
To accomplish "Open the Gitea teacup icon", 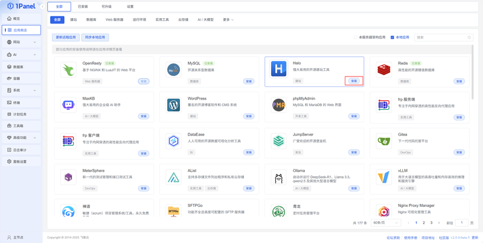I will coord(384,141).
